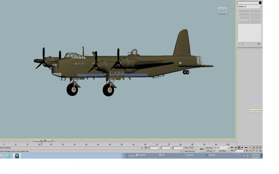
Task: Select the Zoom viewport tool
Action: click(x=250, y=148)
